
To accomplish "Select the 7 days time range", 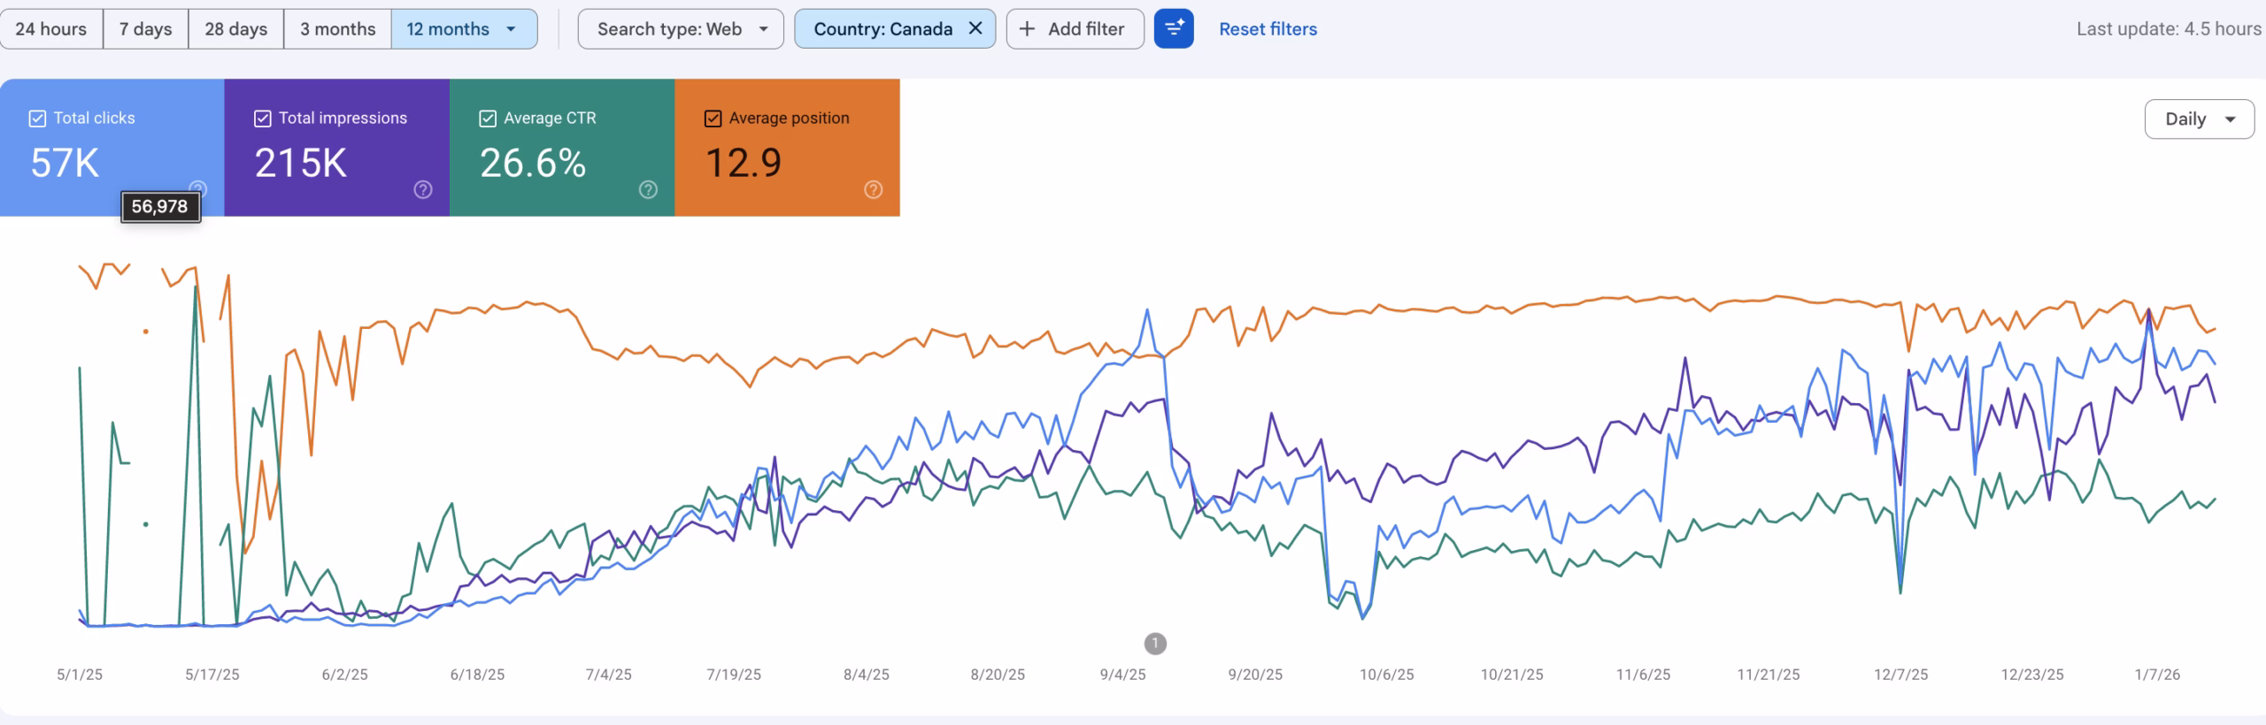I will (145, 29).
